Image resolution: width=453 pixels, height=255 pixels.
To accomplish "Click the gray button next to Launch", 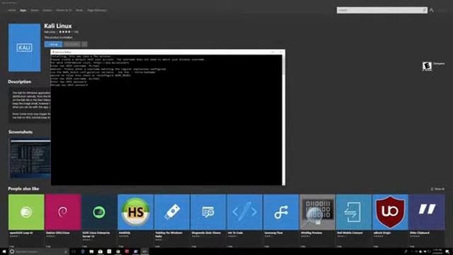I will pyautogui.click(x=72, y=44).
